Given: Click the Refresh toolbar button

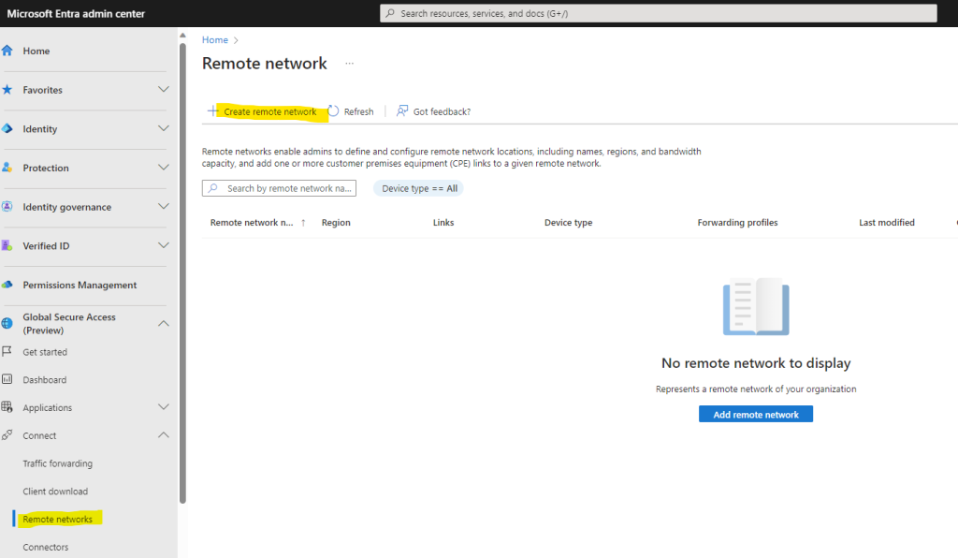Looking at the screenshot, I should 351,111.
